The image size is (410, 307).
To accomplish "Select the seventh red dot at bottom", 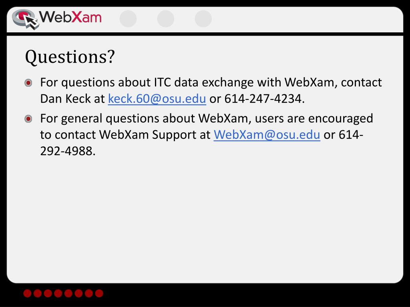I will pos(89,293).
